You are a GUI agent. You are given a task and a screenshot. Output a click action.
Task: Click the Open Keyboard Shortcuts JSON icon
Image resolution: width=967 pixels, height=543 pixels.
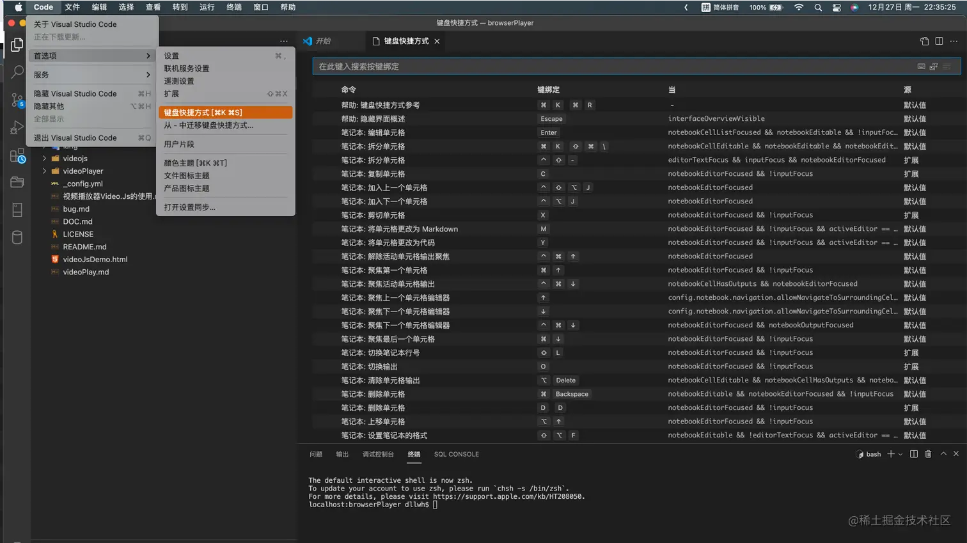924,41
